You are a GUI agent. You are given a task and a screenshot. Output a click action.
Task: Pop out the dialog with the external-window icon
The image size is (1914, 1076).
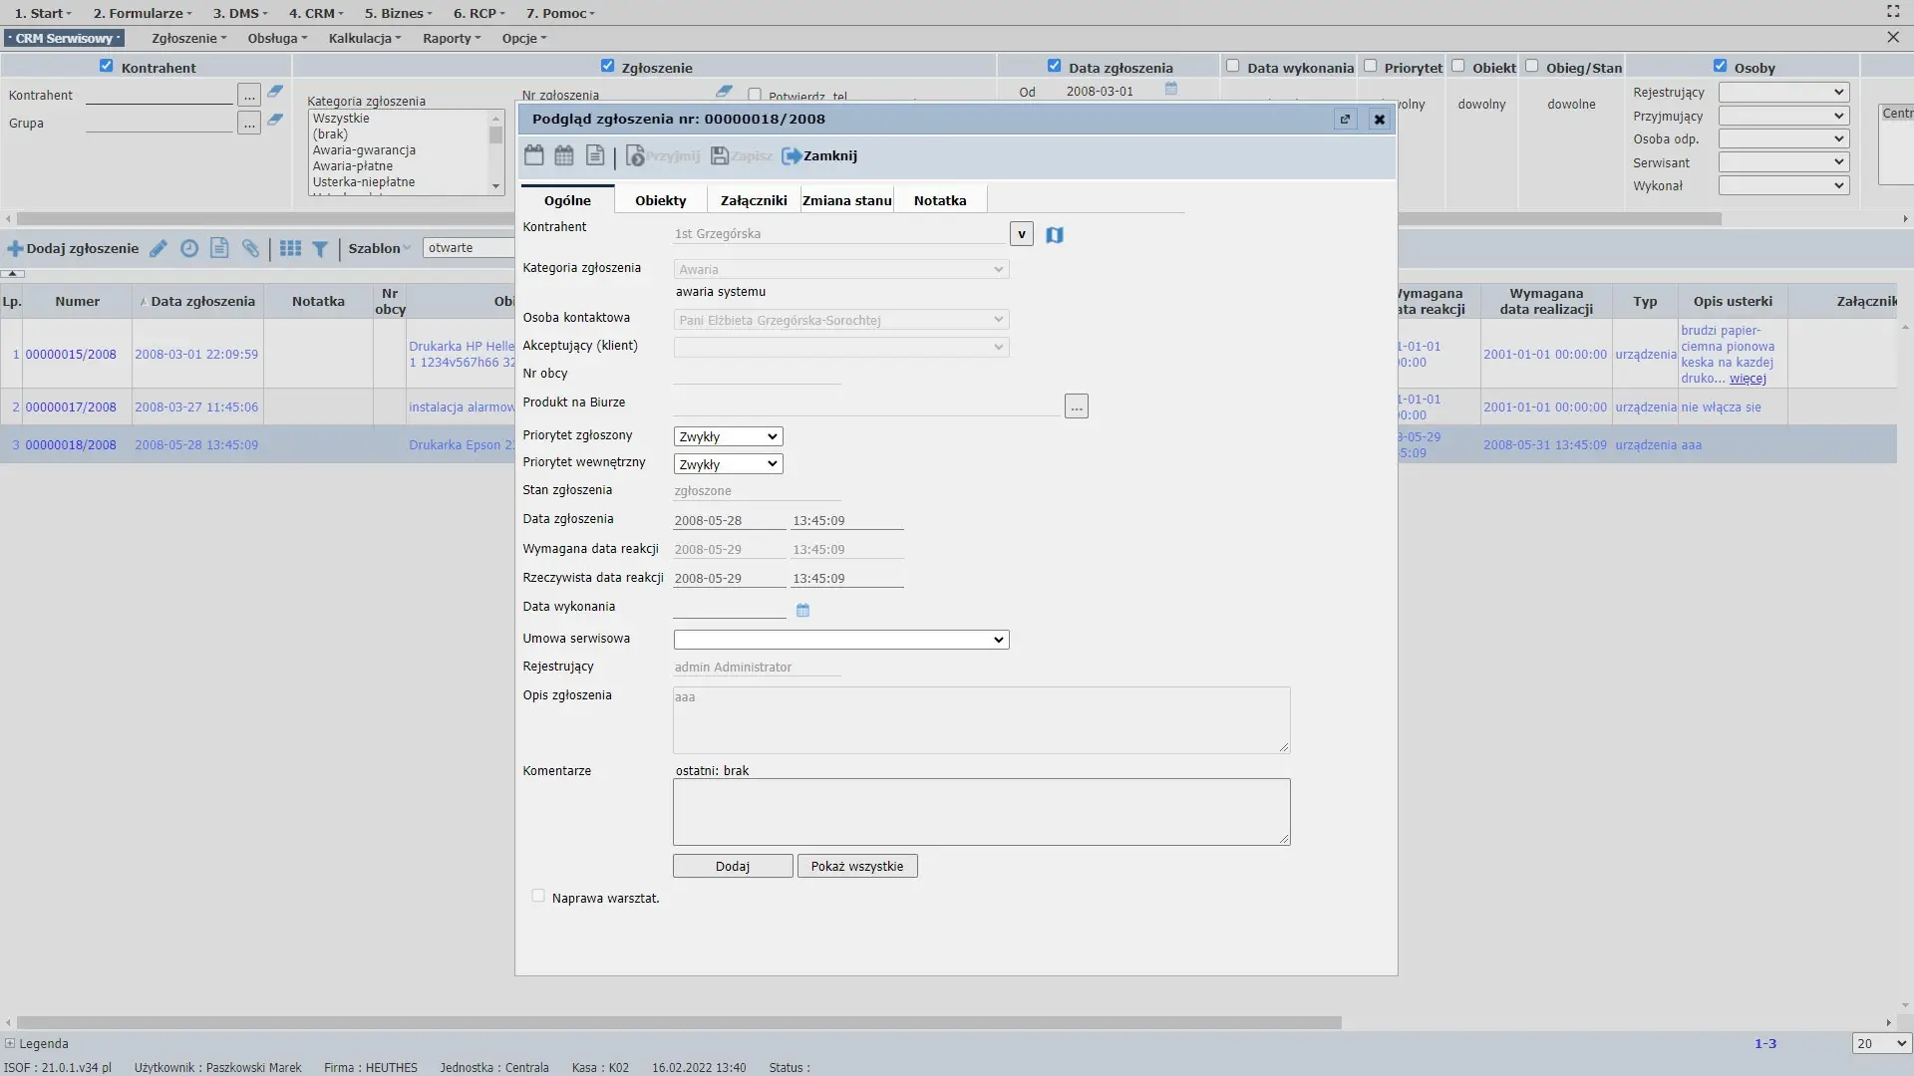(x=1345, y=120)
